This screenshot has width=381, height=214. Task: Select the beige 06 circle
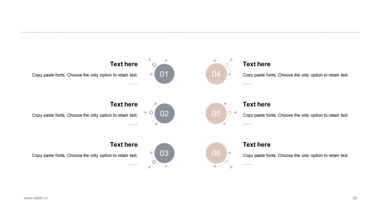point(216,153)
